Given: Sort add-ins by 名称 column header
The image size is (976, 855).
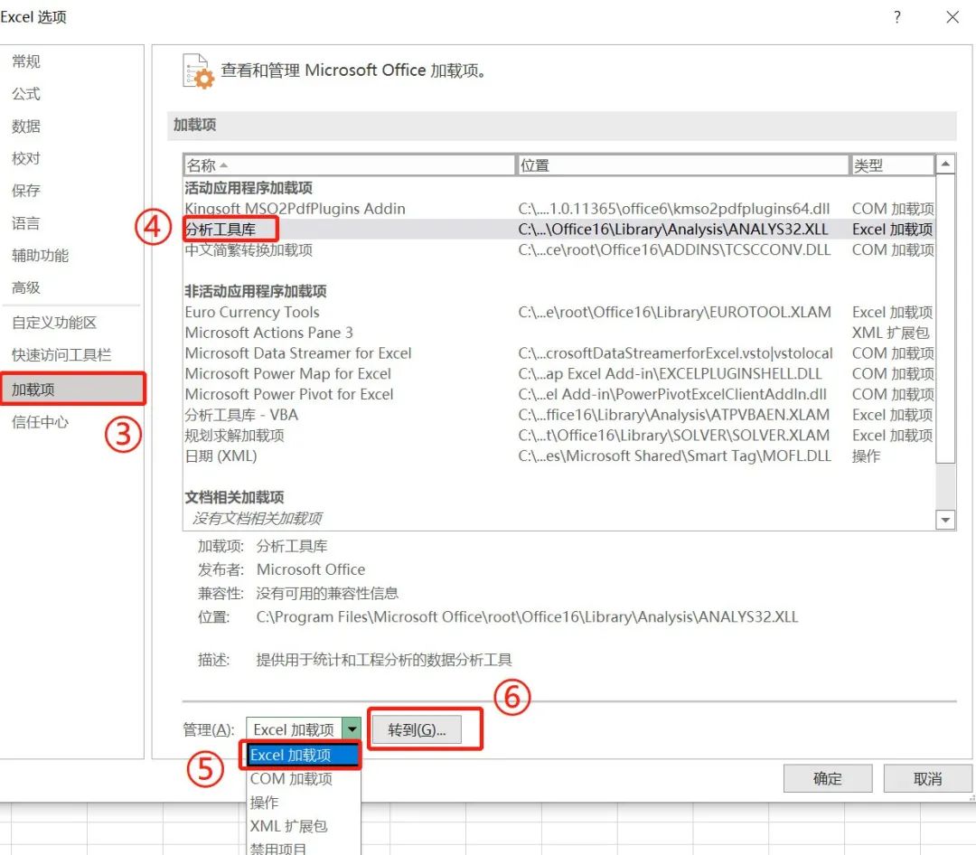Looking at the screenshot, I should (x=349, y=165).
